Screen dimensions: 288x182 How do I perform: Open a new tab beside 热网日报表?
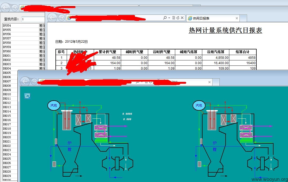(x=243, y=18)
